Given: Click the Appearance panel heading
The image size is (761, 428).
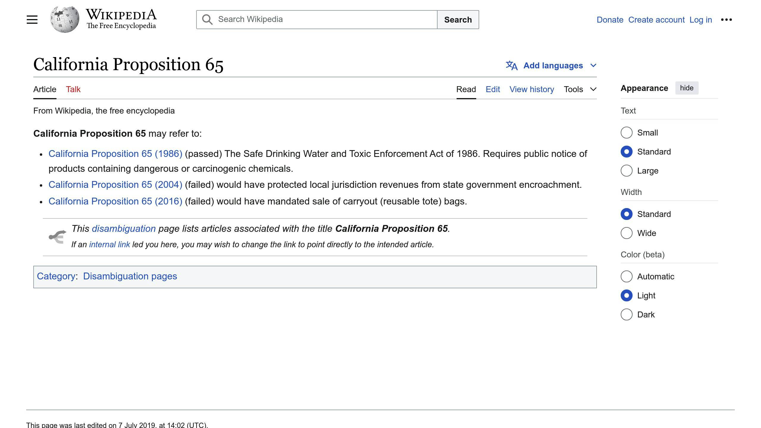Looking at the screenshot, I should (x=644, y=88).
